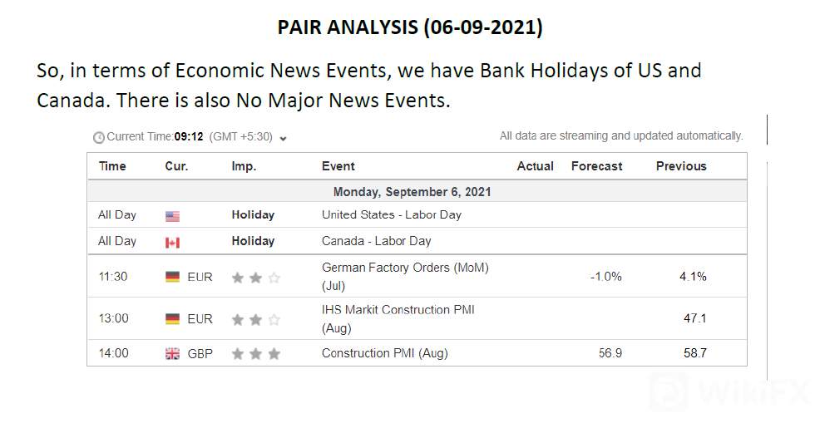Click the German flag beside Construction PMI 13:00
Image resolution: width=820 pixels, height=428 pixels.
tap(172, 319)
